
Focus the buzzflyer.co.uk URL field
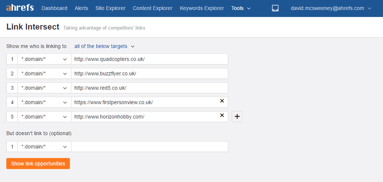pyautogui.click(x=150, y=73)
